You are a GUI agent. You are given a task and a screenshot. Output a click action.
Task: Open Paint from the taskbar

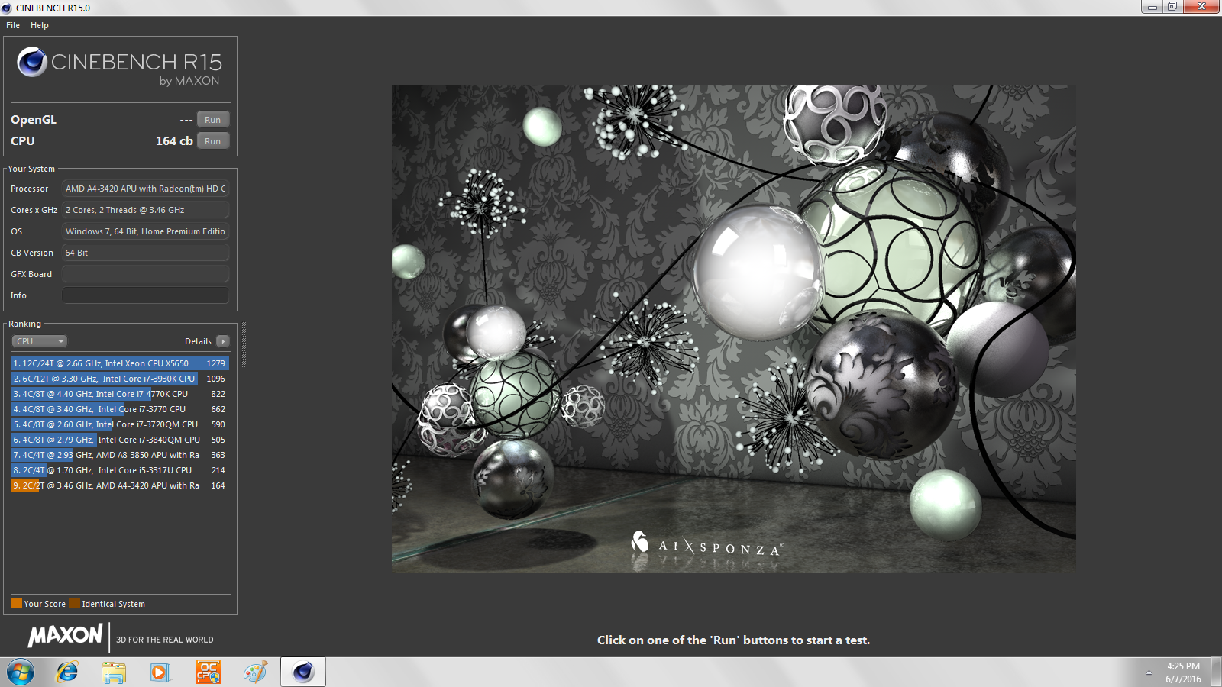point(255,672)
